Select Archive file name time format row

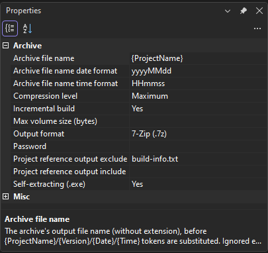pos(70,83)
